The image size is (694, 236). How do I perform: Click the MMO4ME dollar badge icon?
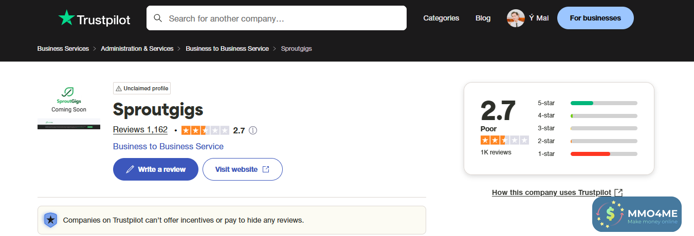(610, 214)
